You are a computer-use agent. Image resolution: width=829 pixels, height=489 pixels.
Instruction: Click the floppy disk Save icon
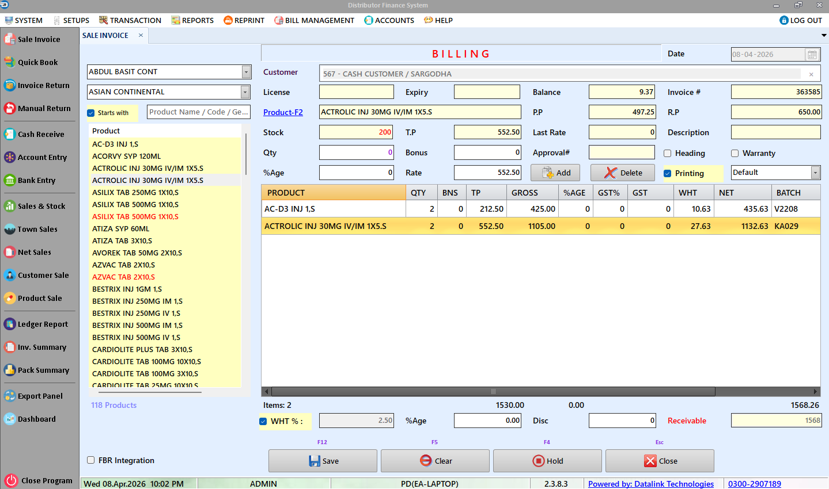315,461
